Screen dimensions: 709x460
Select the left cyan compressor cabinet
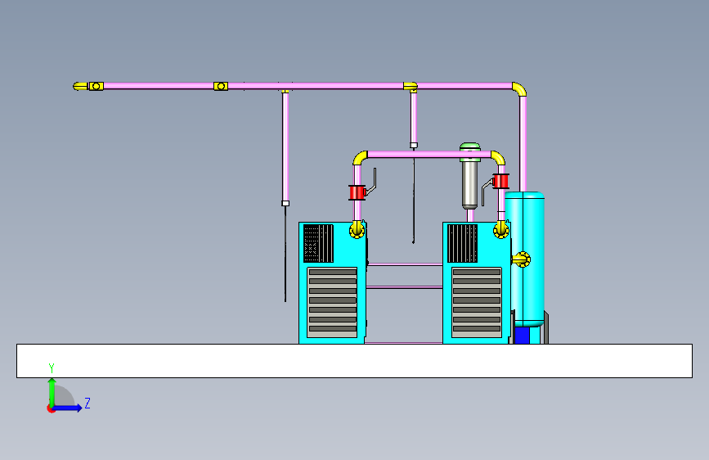[332, 283]
